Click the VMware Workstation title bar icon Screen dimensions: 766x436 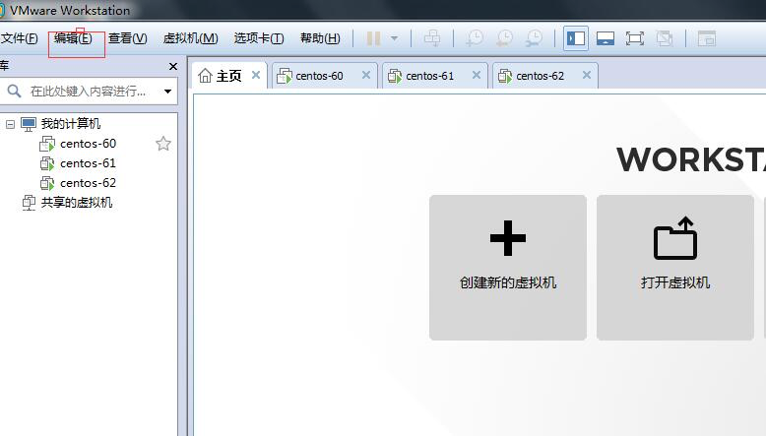click(x=1, y=10)
